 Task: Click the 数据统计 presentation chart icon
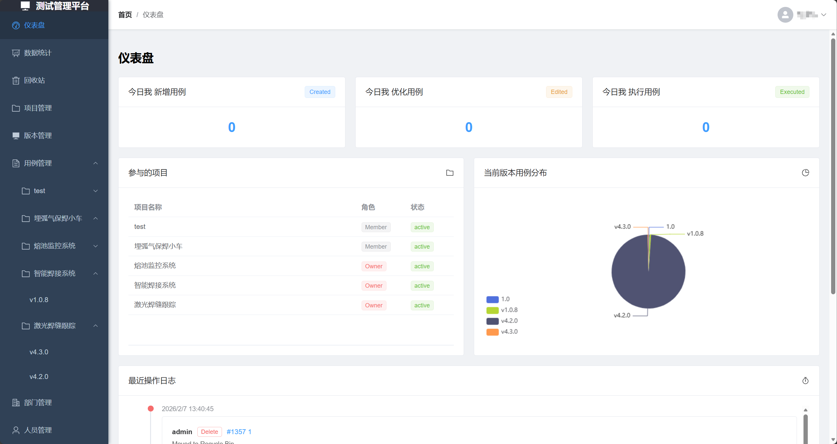(16, 53)
